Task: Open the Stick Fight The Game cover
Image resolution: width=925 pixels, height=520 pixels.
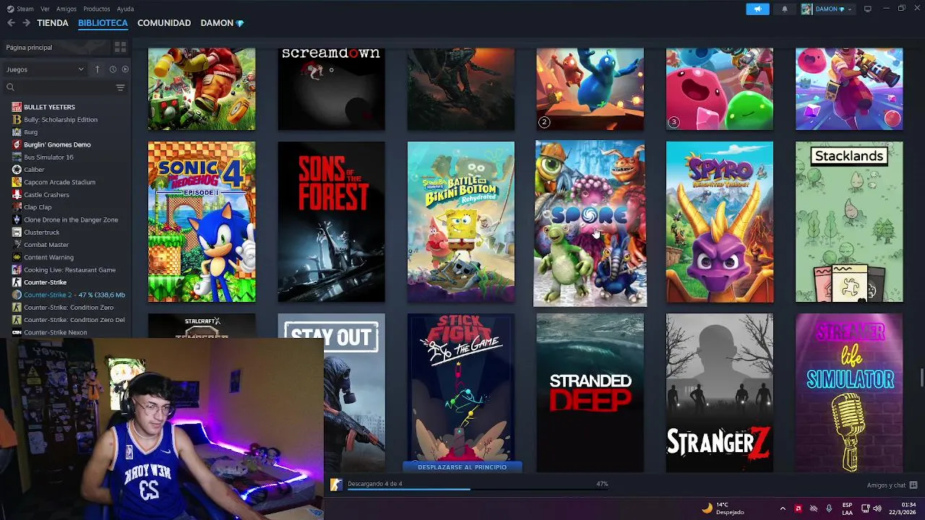Action: [x=461, y=387]
